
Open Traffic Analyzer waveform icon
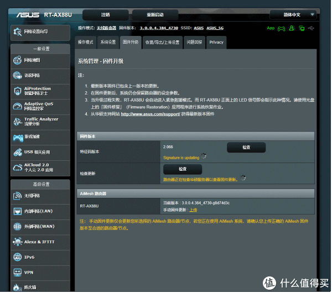click(x=17, y=122)
